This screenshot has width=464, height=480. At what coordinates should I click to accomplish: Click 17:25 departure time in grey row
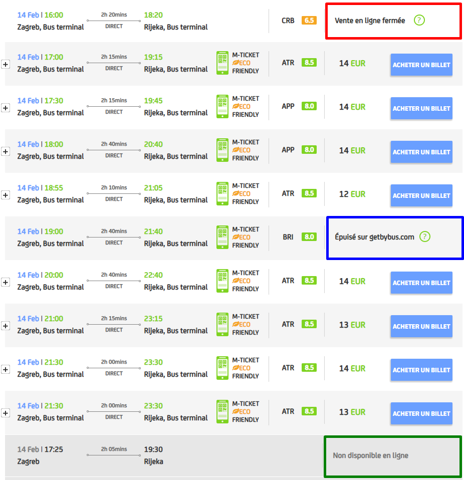tap(54, 449)
